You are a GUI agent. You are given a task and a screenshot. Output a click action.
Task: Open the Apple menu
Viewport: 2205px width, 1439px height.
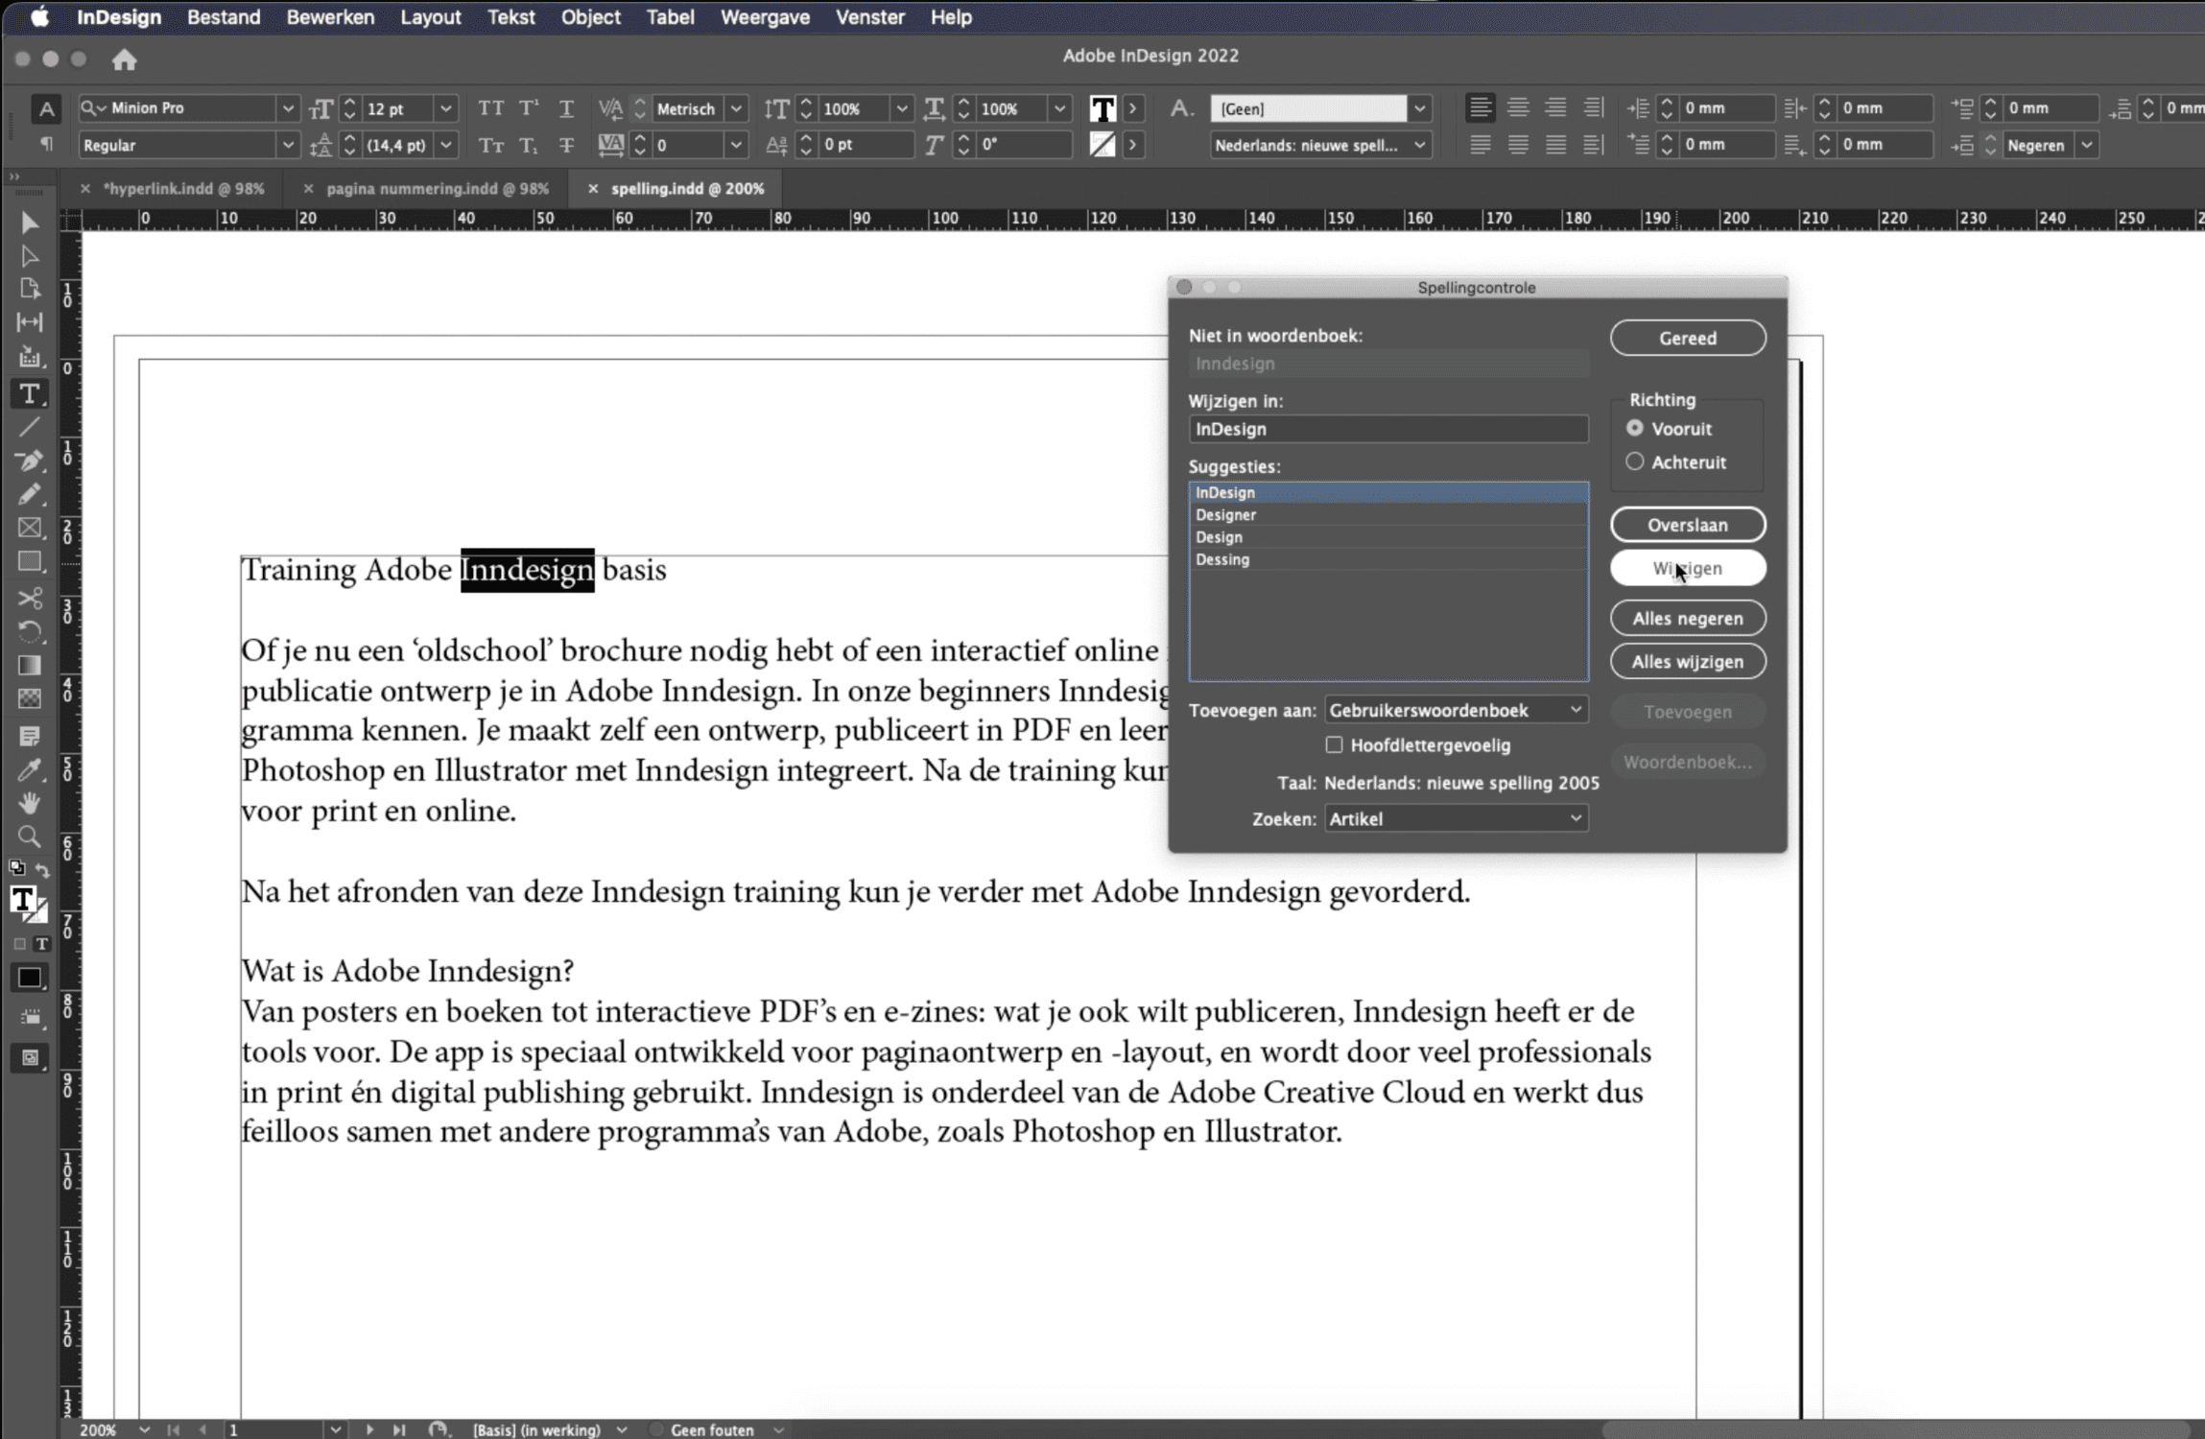[x=39, y=16]
